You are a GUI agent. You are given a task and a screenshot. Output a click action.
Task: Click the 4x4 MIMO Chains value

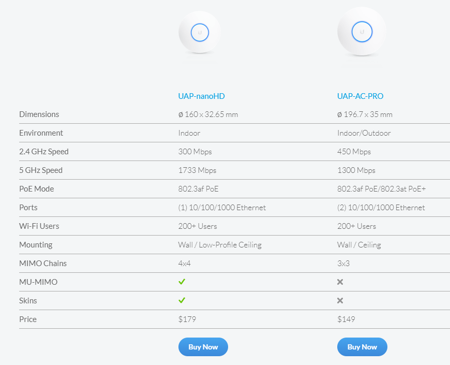click(185, 264)
